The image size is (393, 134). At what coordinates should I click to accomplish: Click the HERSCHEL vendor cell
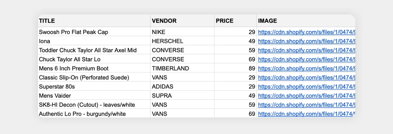(x=182, y=41)
